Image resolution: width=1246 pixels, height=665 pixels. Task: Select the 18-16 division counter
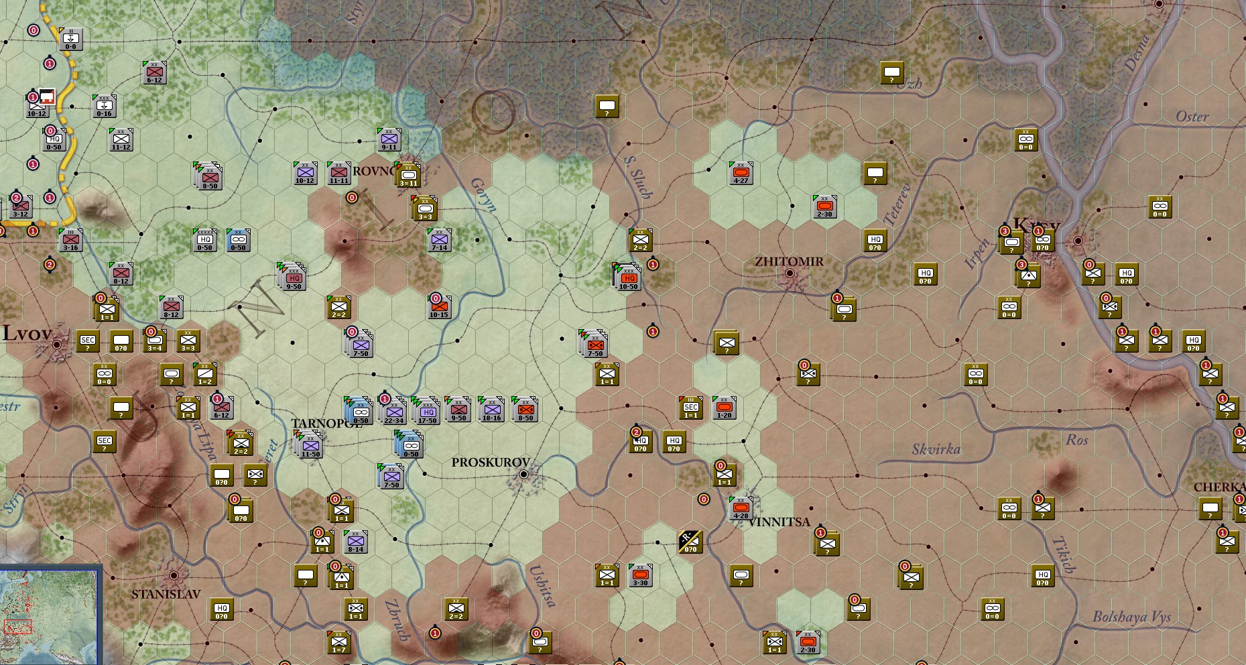pos(492,410)
